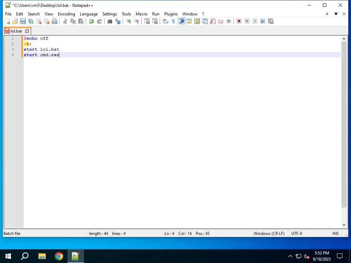Click the scrollbar up arrow in editor

(344, 39)
